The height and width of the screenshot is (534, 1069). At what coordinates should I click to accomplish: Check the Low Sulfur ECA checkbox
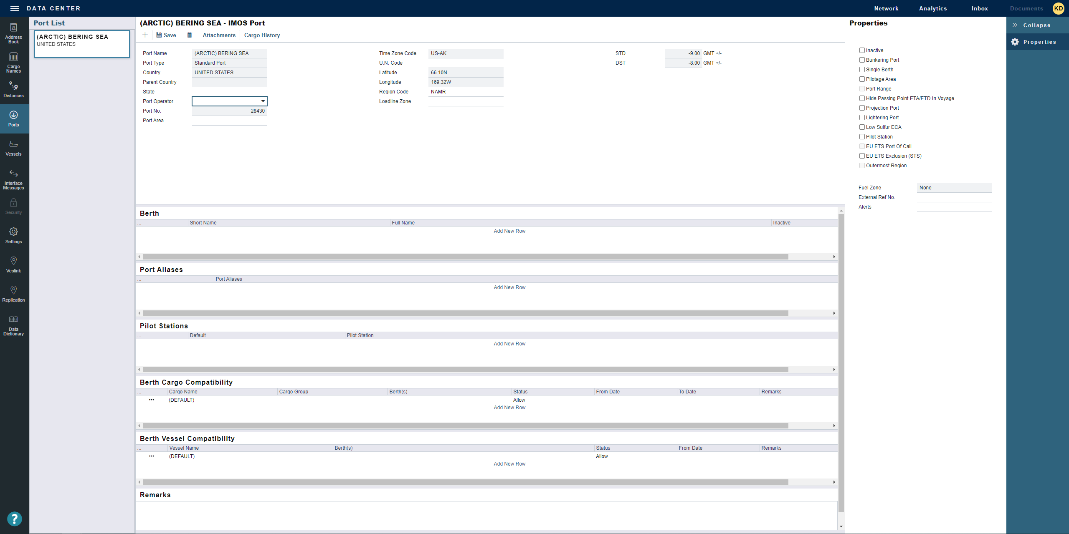pyautogui.click(x=862, y=127)
